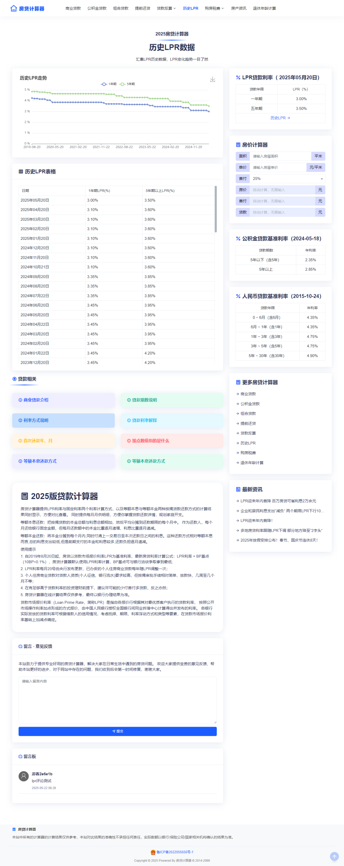Screen dimensions: 344x866
Task: Open the 利率方式说明 card
Action: click(x=63, y=420)
